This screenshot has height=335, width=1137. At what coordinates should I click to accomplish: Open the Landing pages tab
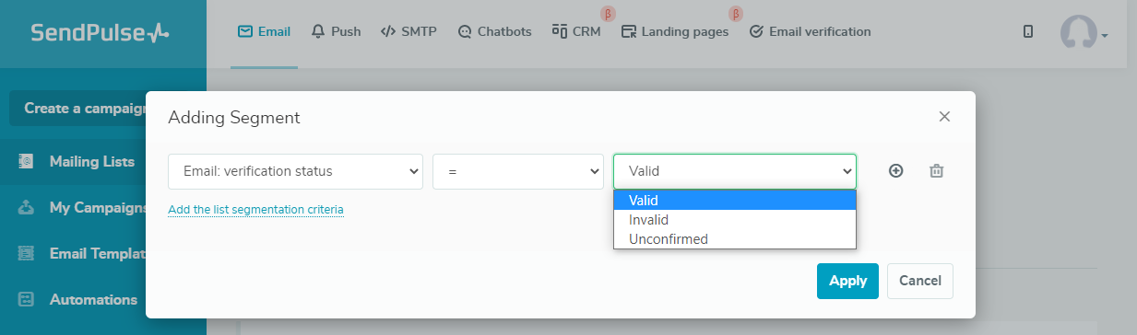pos(675,31)
